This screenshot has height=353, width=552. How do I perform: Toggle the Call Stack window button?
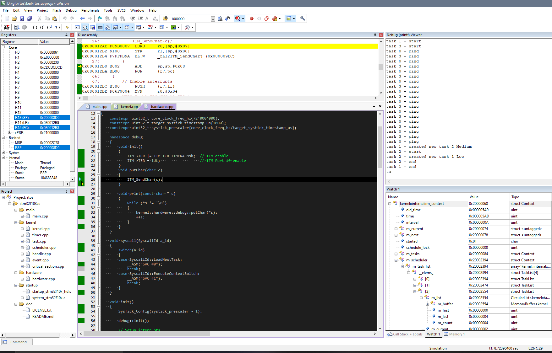[x=108, y=27]
